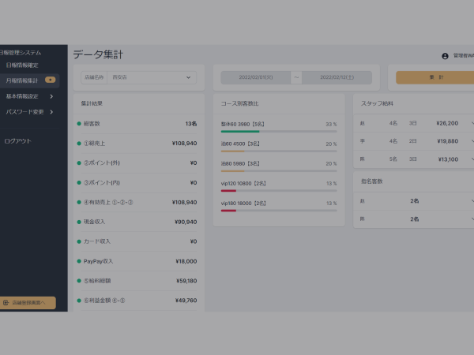Click the ログアウト link
This screenshot has height=355, width=474.
point(18,141)
